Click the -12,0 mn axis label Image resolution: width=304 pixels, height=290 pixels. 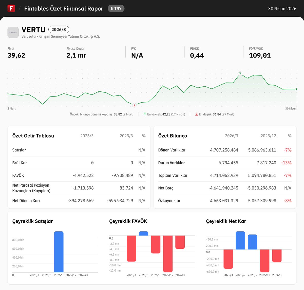[115, 270]
